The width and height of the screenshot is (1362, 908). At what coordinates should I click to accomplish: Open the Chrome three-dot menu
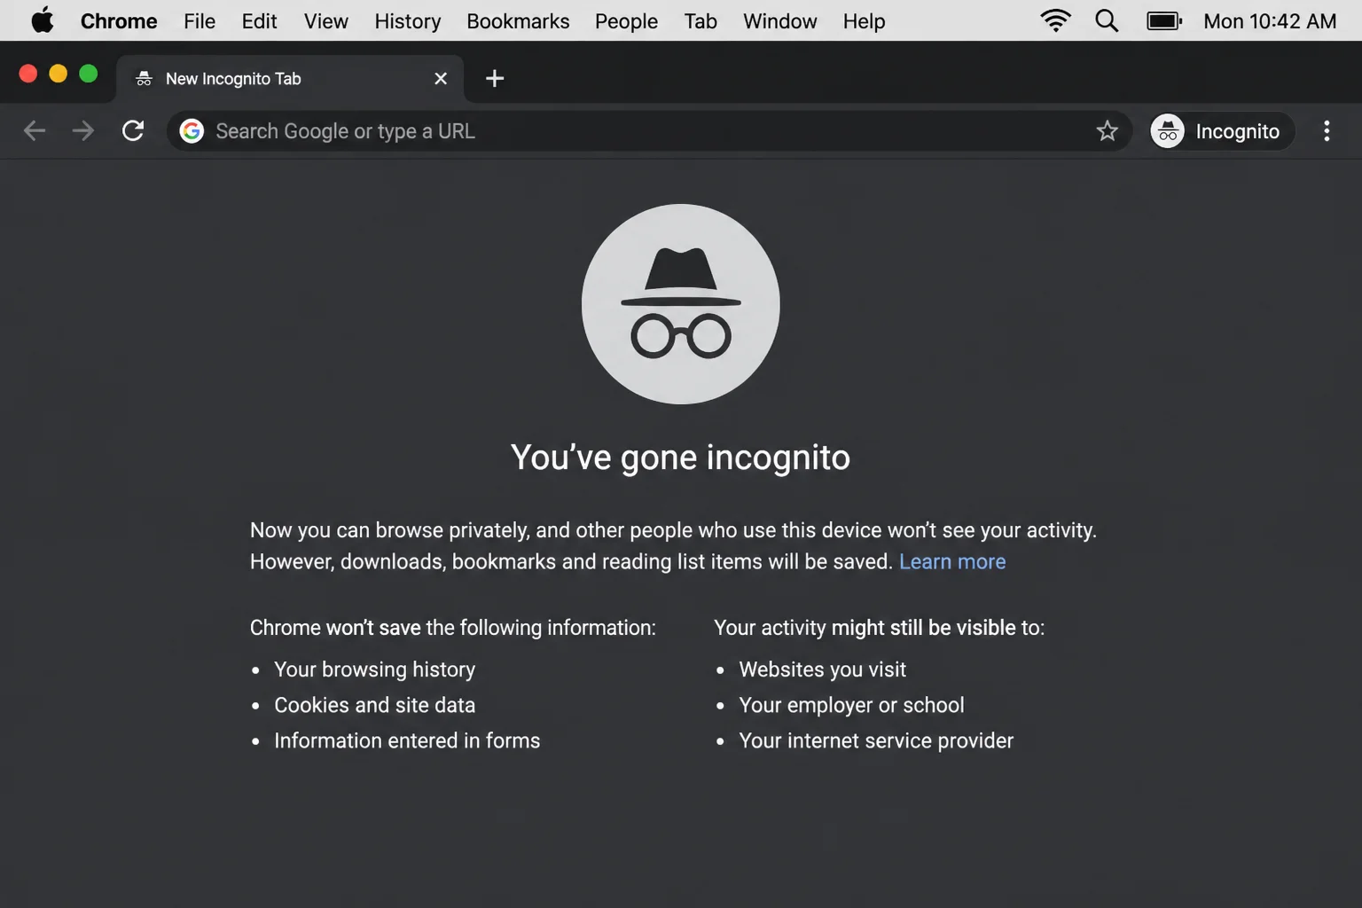[1327, 131]
